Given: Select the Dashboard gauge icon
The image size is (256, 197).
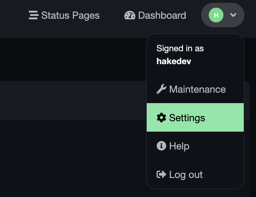Looking at the screenshot, I should (130, 15).
